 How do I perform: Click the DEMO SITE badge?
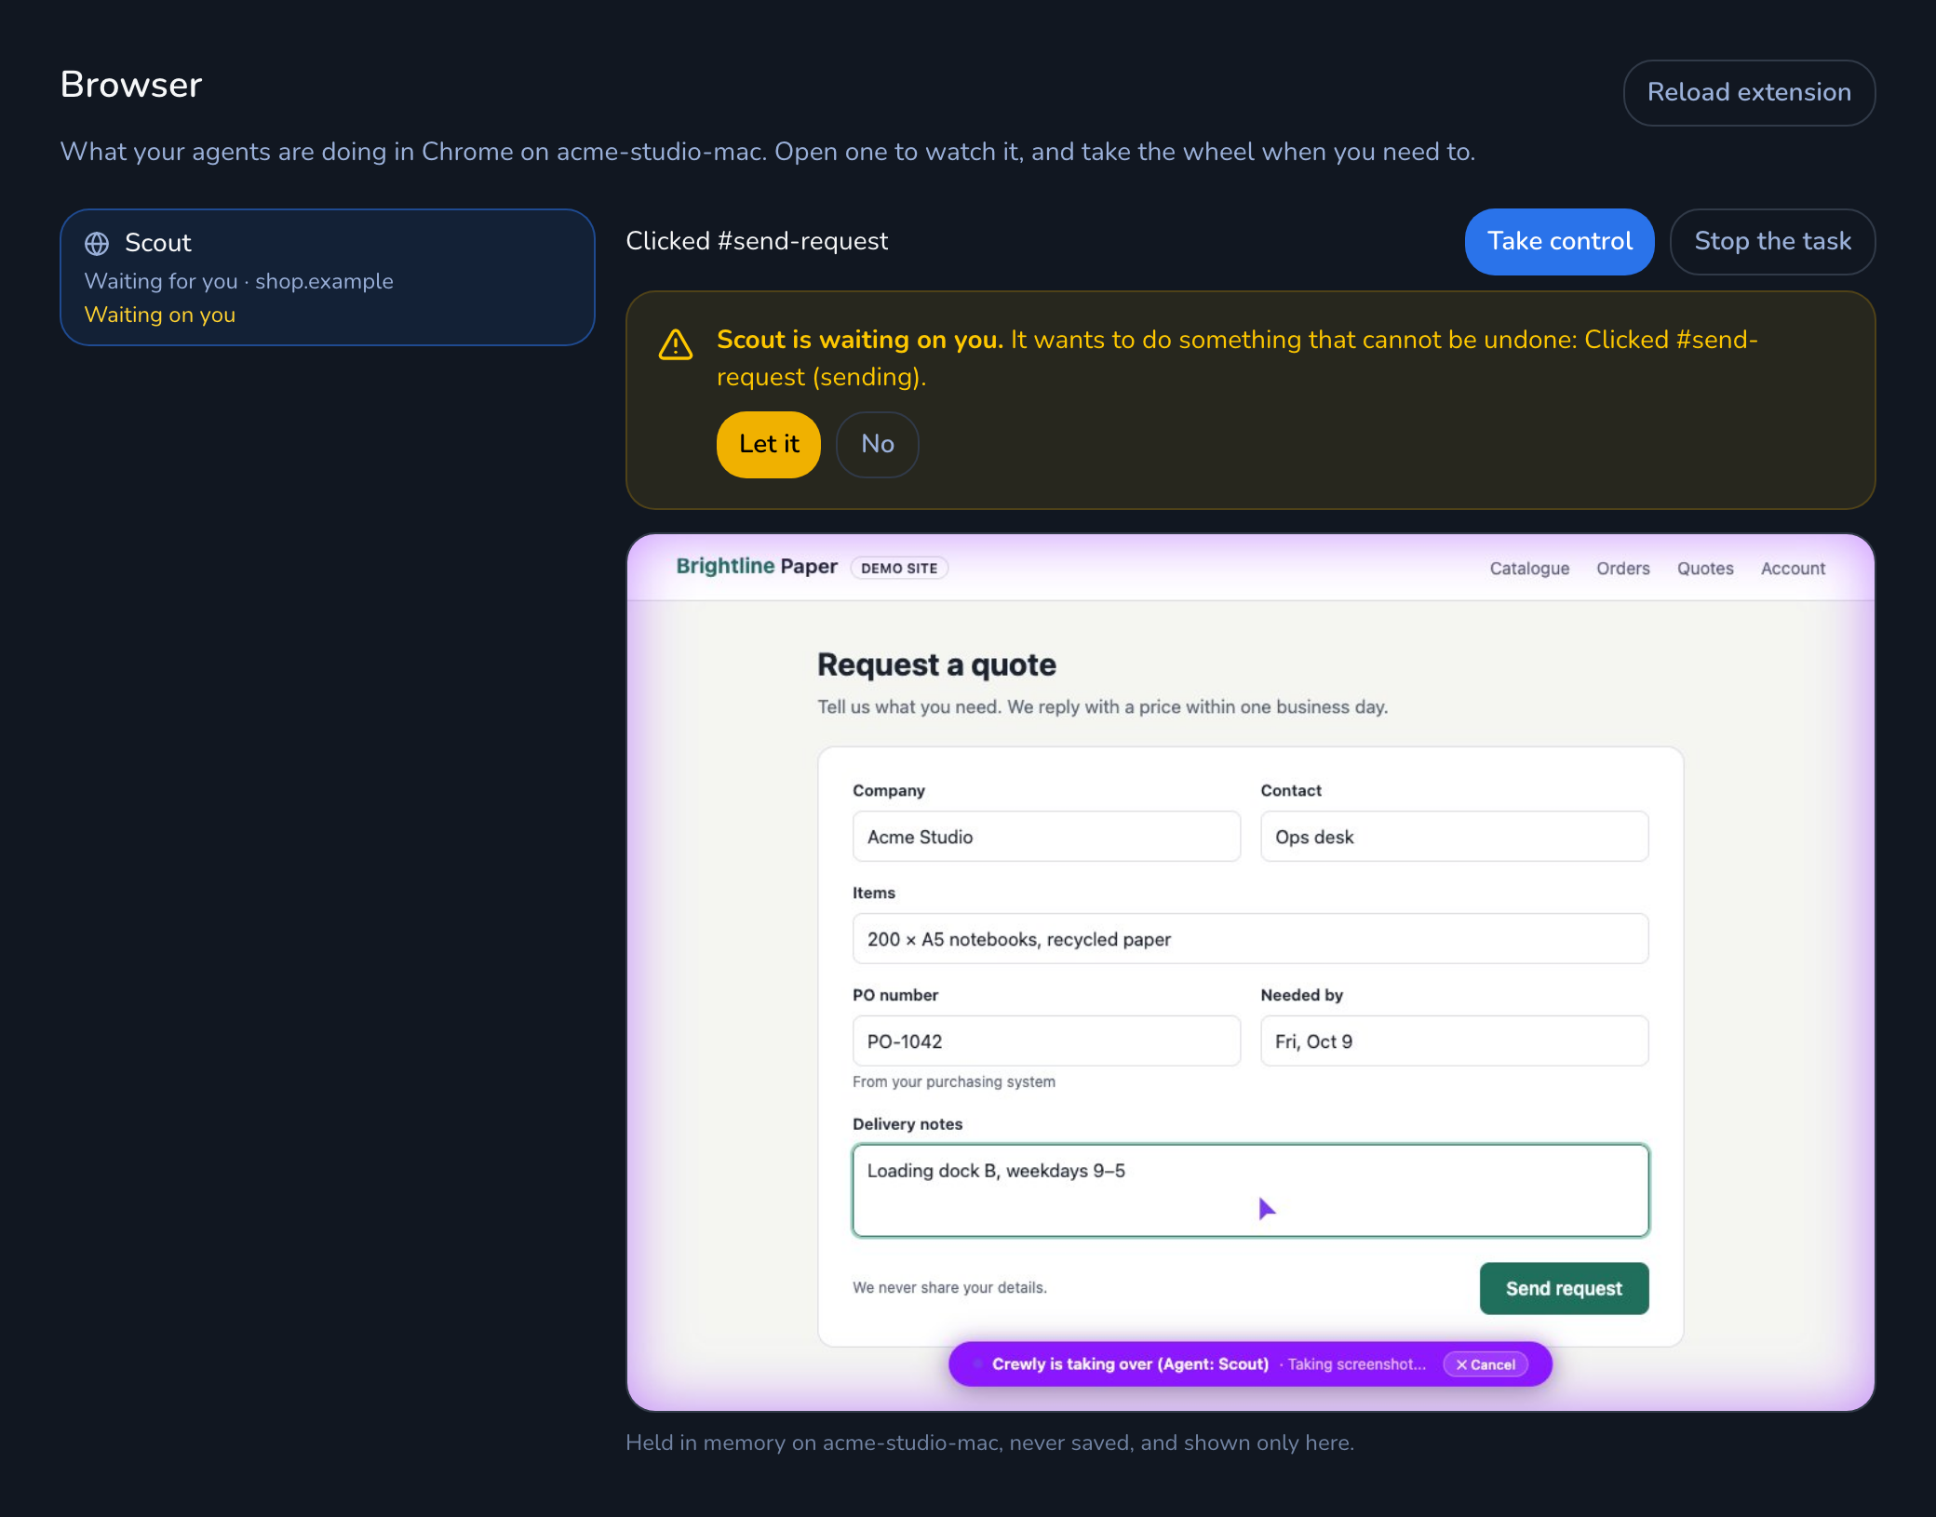click(x=899, y=568)
